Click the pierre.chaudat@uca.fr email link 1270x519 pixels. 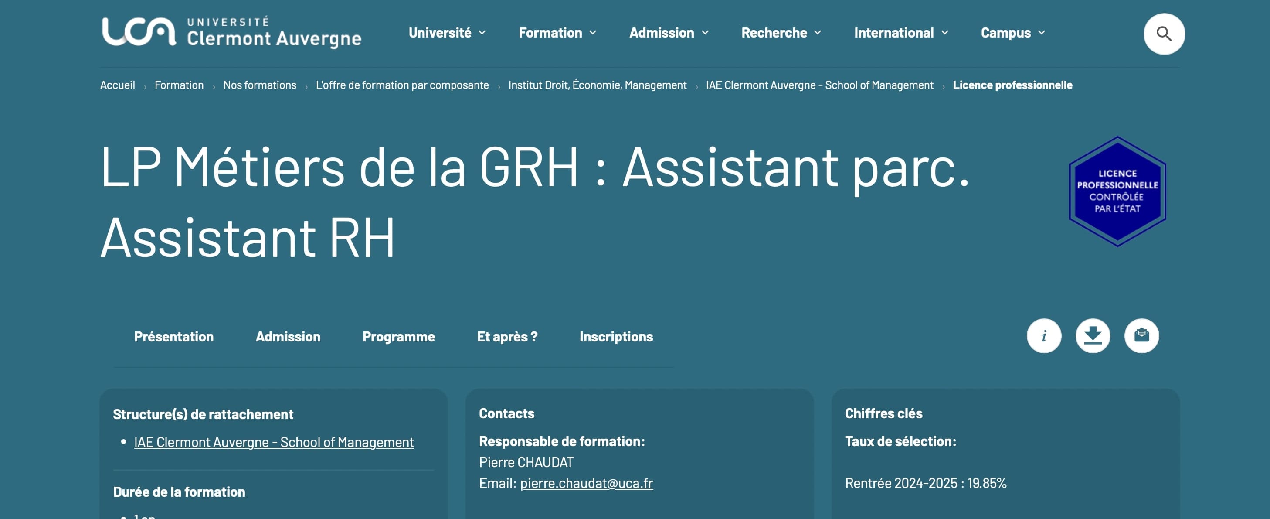[587, 483]
